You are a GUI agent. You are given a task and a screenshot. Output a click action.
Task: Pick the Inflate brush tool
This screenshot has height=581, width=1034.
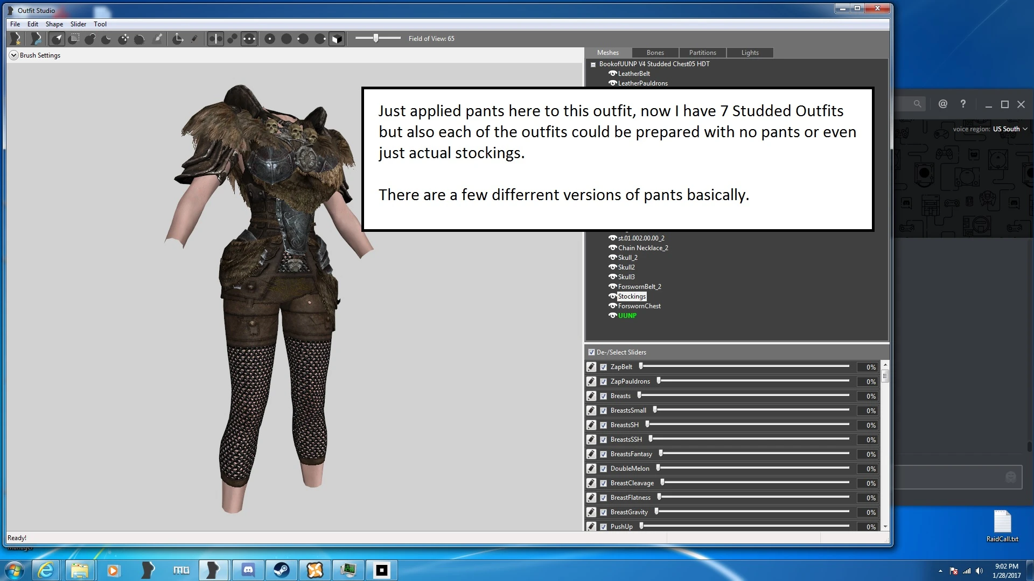coord(90,39)
